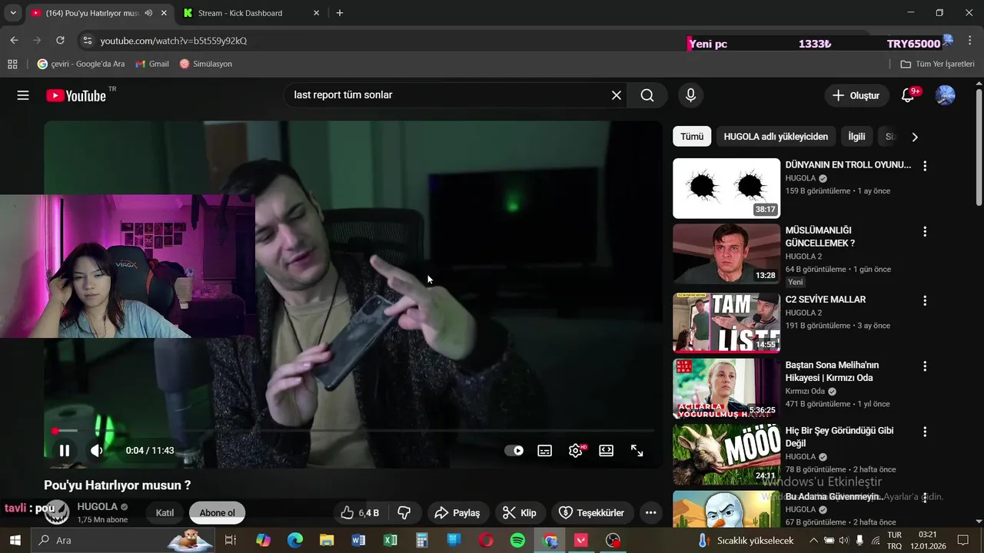Image resolution: width=984 pixels, height=553 pixels.
Task: Open the Chrome apps grid icon
Action: tap(12, 64)
